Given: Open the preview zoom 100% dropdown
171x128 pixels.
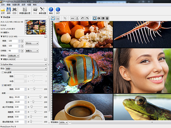Looking at the screenshot, I should click(64, 123).
